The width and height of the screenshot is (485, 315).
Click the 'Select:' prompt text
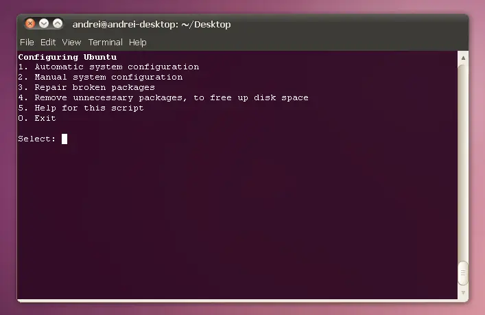coord(37,139)
